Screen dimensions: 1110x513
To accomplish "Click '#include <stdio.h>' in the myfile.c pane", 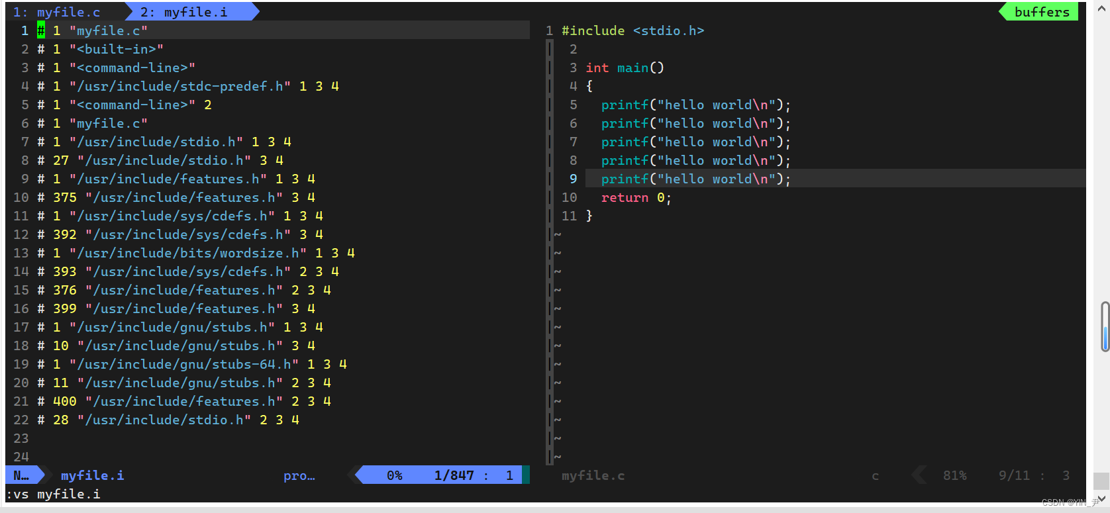I will click(x=633, y=30).
